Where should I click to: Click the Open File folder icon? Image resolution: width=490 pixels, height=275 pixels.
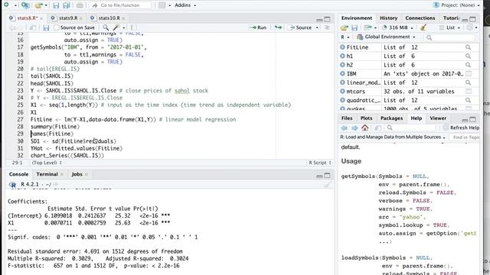[x=38, y=5]
